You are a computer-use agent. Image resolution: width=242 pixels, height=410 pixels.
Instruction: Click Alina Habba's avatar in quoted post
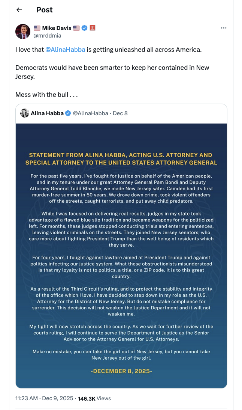[x=25, y=113]
